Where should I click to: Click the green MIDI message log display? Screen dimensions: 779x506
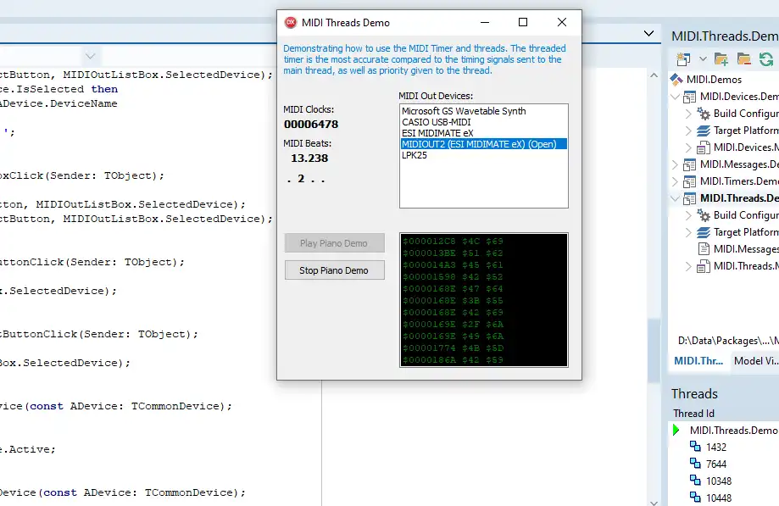483,300
